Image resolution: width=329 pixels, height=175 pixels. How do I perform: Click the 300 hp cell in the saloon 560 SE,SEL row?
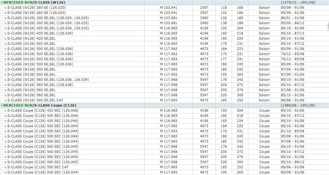[240, 95]
